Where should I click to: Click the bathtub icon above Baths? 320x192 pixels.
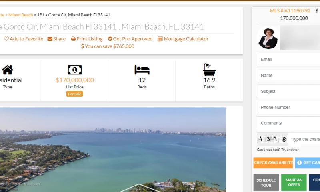[209, 70]
